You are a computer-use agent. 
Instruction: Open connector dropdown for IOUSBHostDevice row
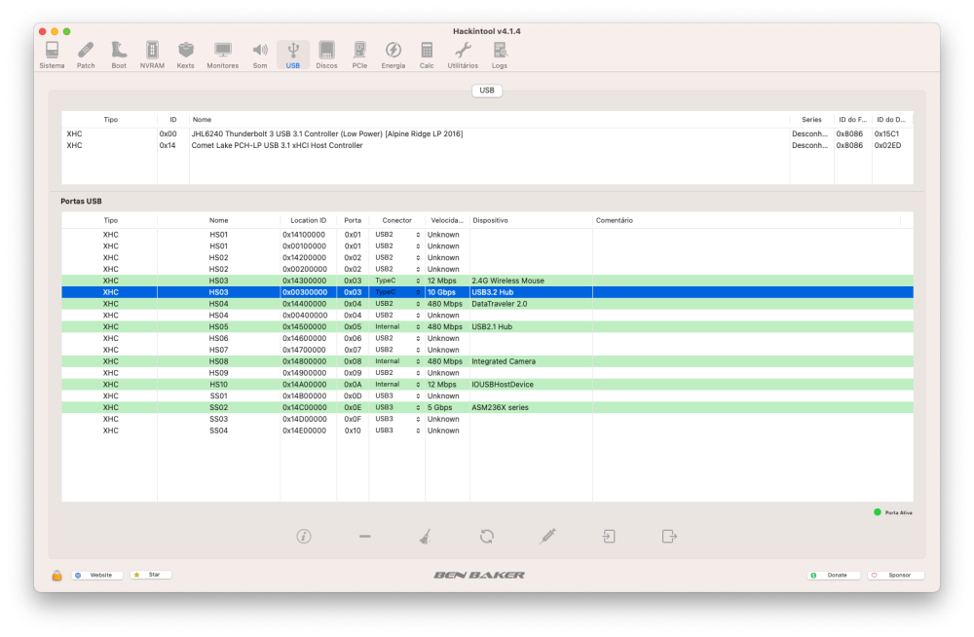(397, 385)
